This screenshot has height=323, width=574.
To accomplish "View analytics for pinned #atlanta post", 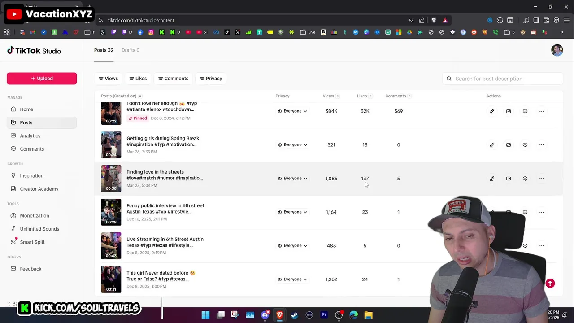I will [x=509, y=111].
